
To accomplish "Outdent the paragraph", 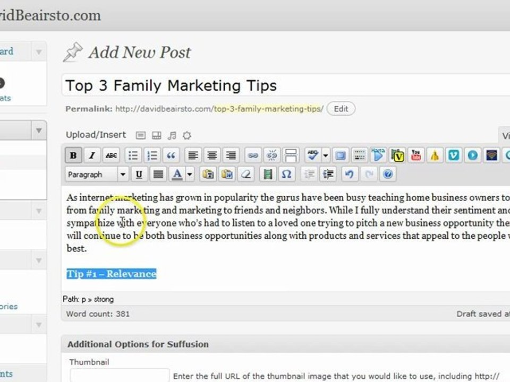I will tap(309, 175).
